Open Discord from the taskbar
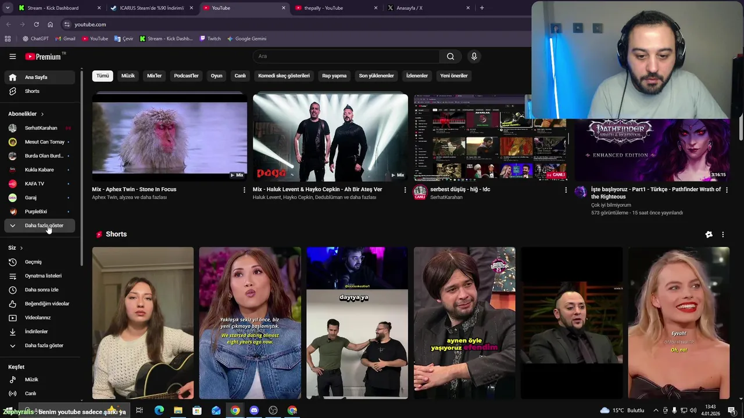This screenshot has height=418, width=744. point(254,410)
